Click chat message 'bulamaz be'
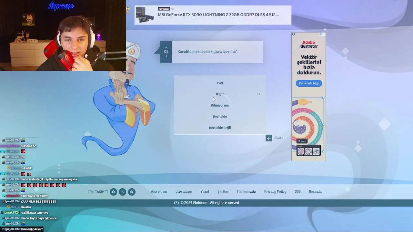The height and width of the screenshot is (232, 413). [x=28, y=146]
